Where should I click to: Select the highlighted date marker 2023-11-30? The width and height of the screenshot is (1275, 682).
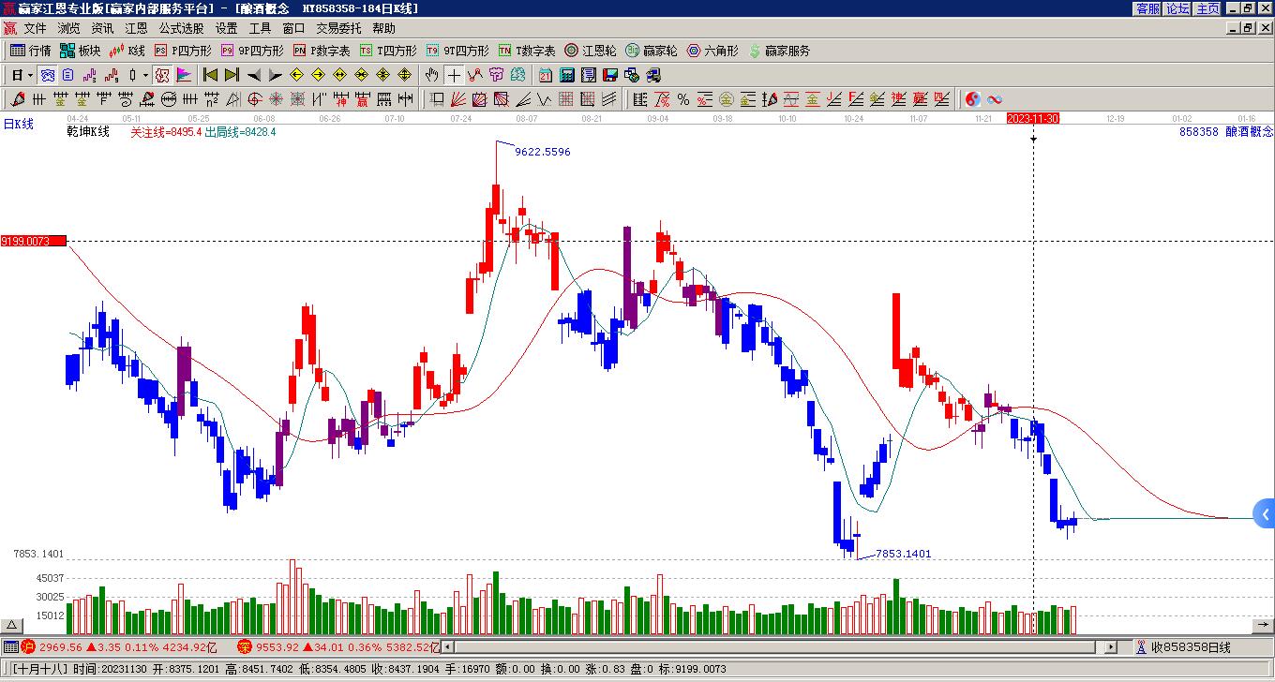[1033, 118]
